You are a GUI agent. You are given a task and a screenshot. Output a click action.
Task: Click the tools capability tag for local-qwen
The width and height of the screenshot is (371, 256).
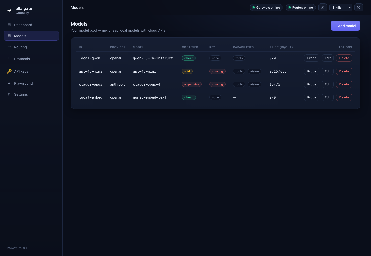pos(239,58)
